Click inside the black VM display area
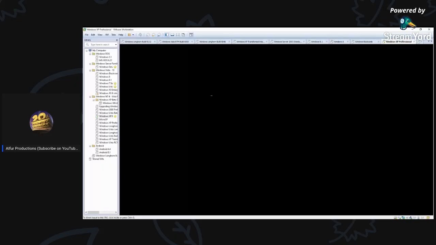Screen dimensions: 436x245 tap(276, 129)
